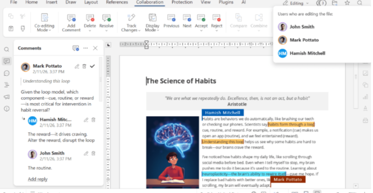373x193 pixels.
Task: Click the Add Comment icon in ribbon
Action: (71, 18)
